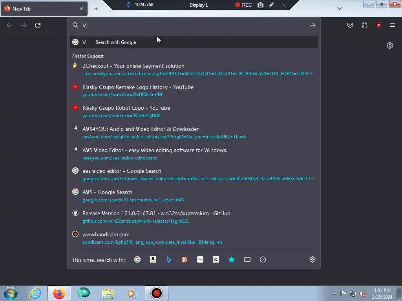
Task: Open AVS4YOU Audio and Video Editor suggestion
Action: 194,133
